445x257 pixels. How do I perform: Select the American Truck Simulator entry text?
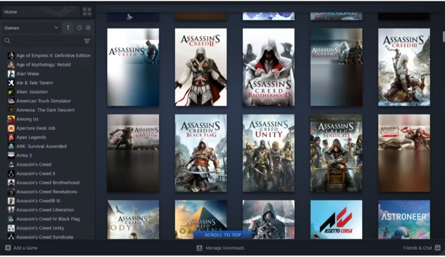point(43,101)
